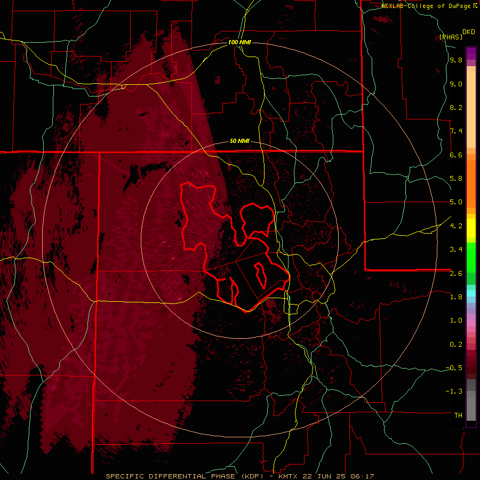Click the 1.0 scale value
This screenshot has height=480, width=480.
[x=456, y=321]
